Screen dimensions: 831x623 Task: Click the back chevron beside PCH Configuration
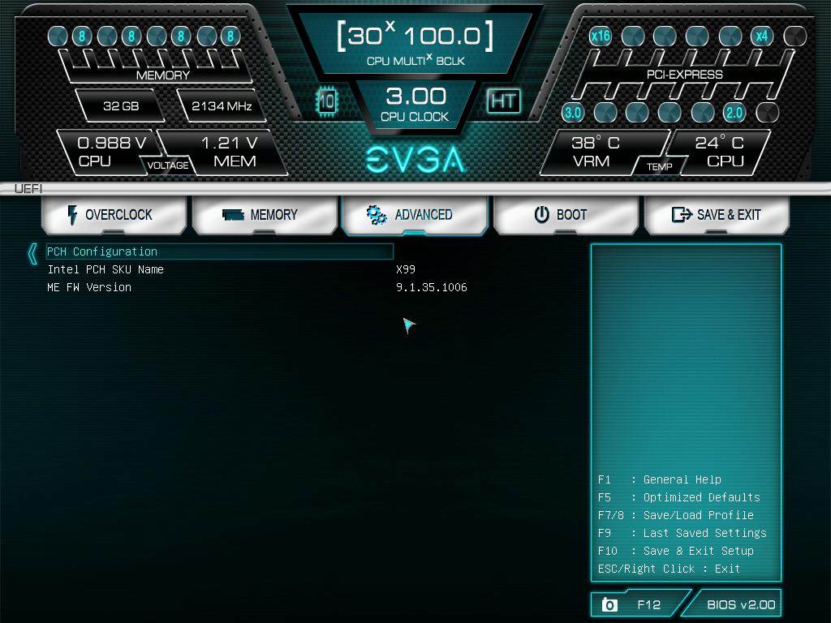coord(32,253)
